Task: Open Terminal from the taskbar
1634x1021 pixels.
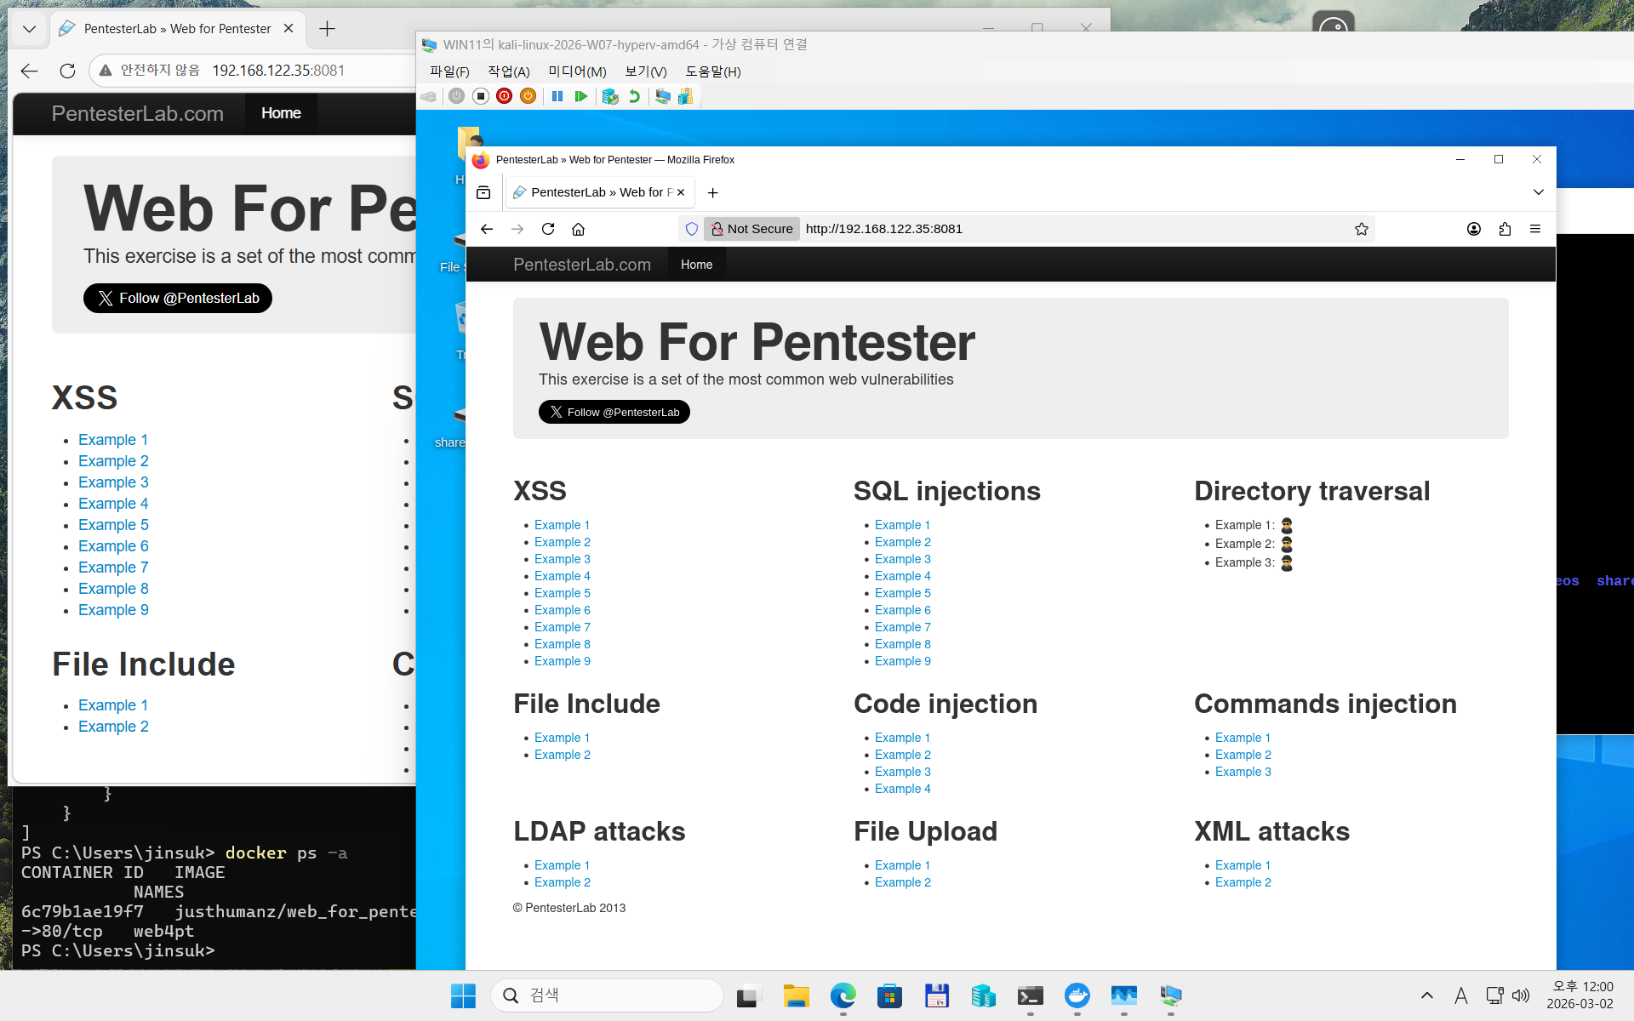Action: (1031, 995)
